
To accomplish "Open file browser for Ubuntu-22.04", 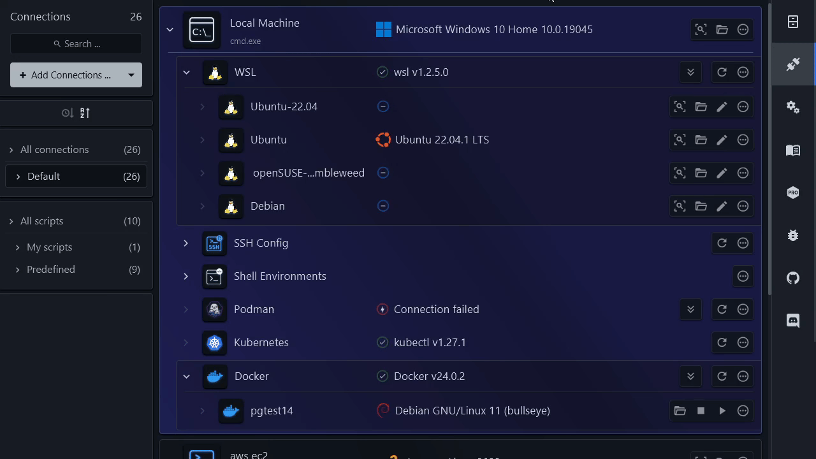I will click(701, 106).
